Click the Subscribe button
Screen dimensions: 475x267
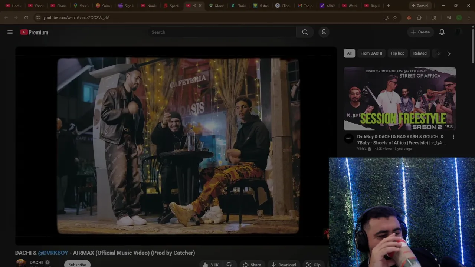click(77, 264)
